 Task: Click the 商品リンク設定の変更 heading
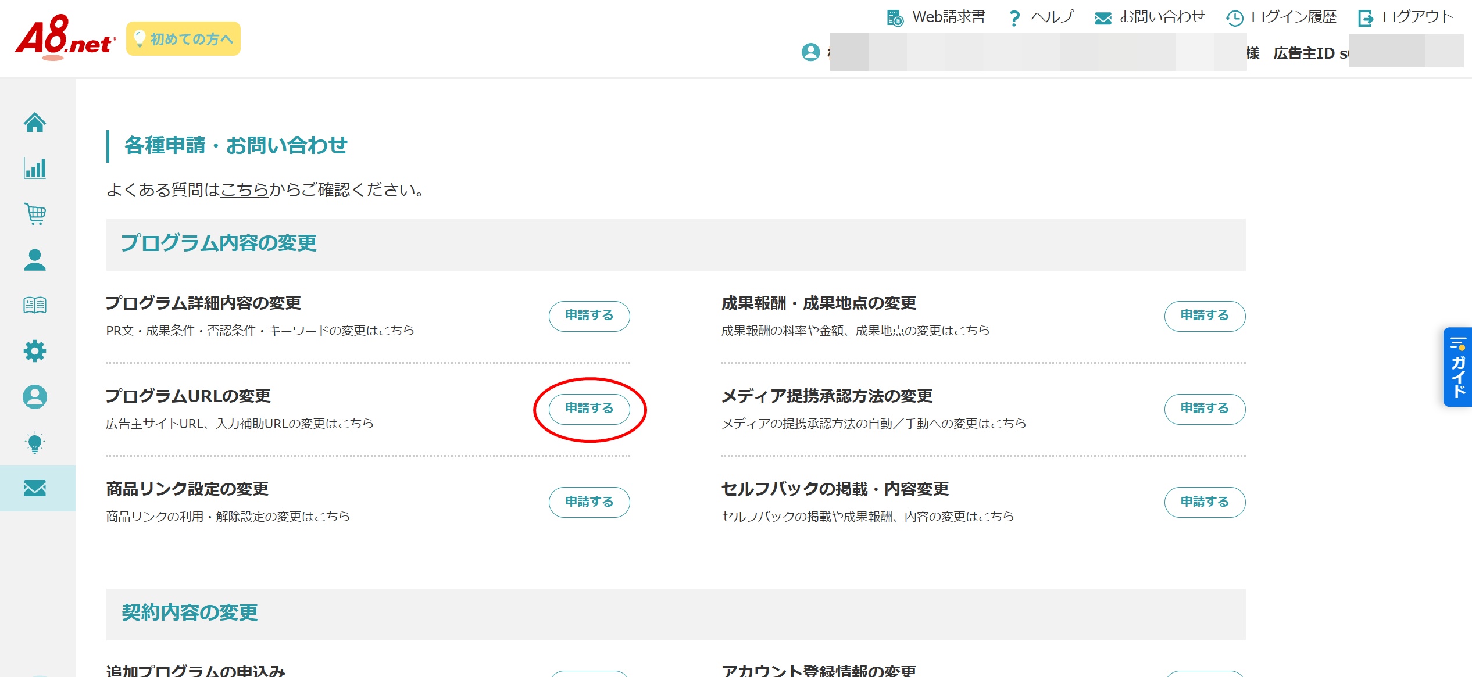tap(187, 489)
